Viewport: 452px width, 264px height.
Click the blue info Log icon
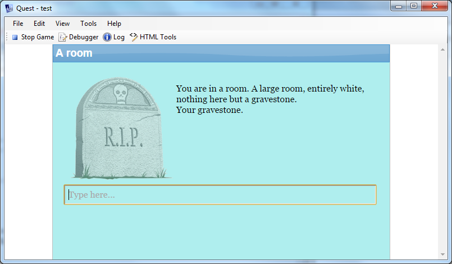[107, 37]
